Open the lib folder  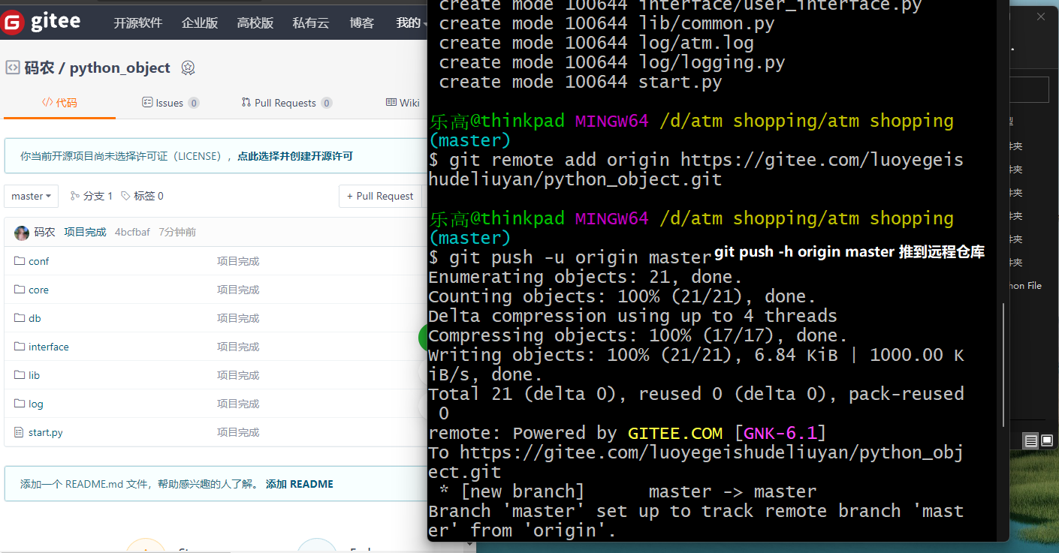click(35, 375)
